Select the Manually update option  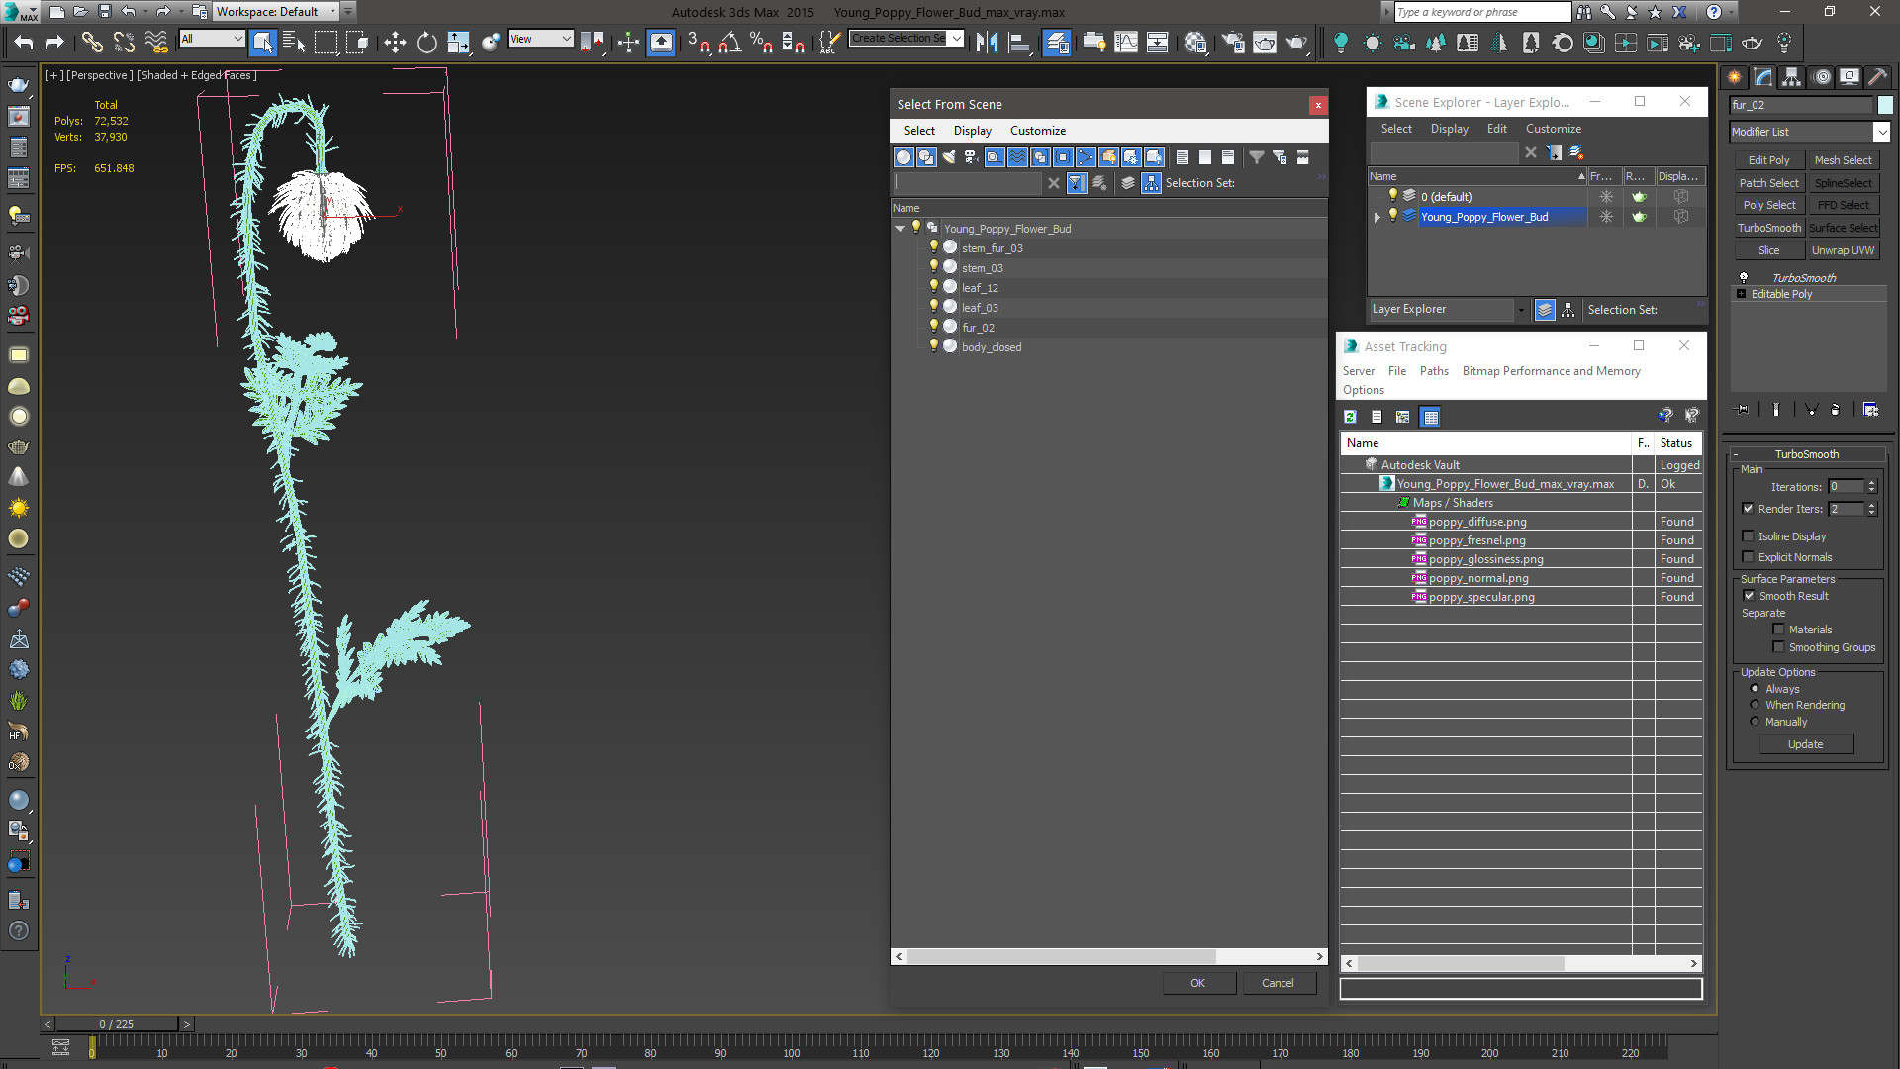click(1756, 722)
